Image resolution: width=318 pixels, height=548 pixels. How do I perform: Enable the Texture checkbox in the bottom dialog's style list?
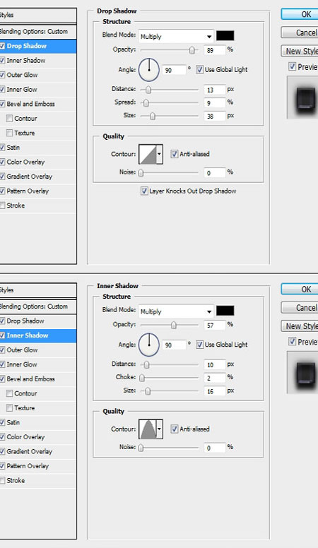pyautogui.click(x=9, y=408)
